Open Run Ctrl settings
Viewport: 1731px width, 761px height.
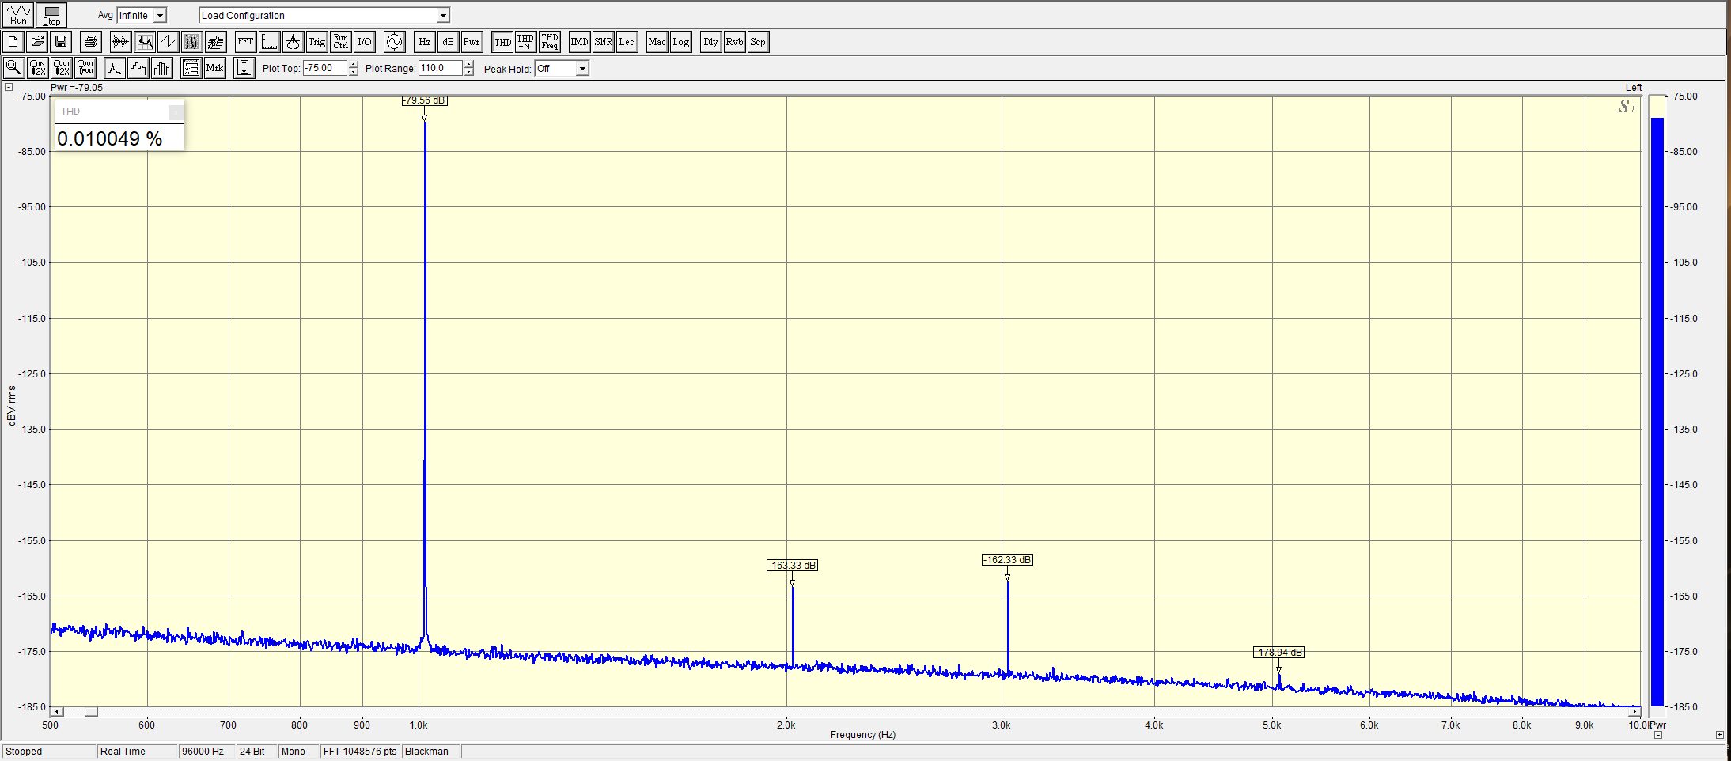click(x=341, y=42)
